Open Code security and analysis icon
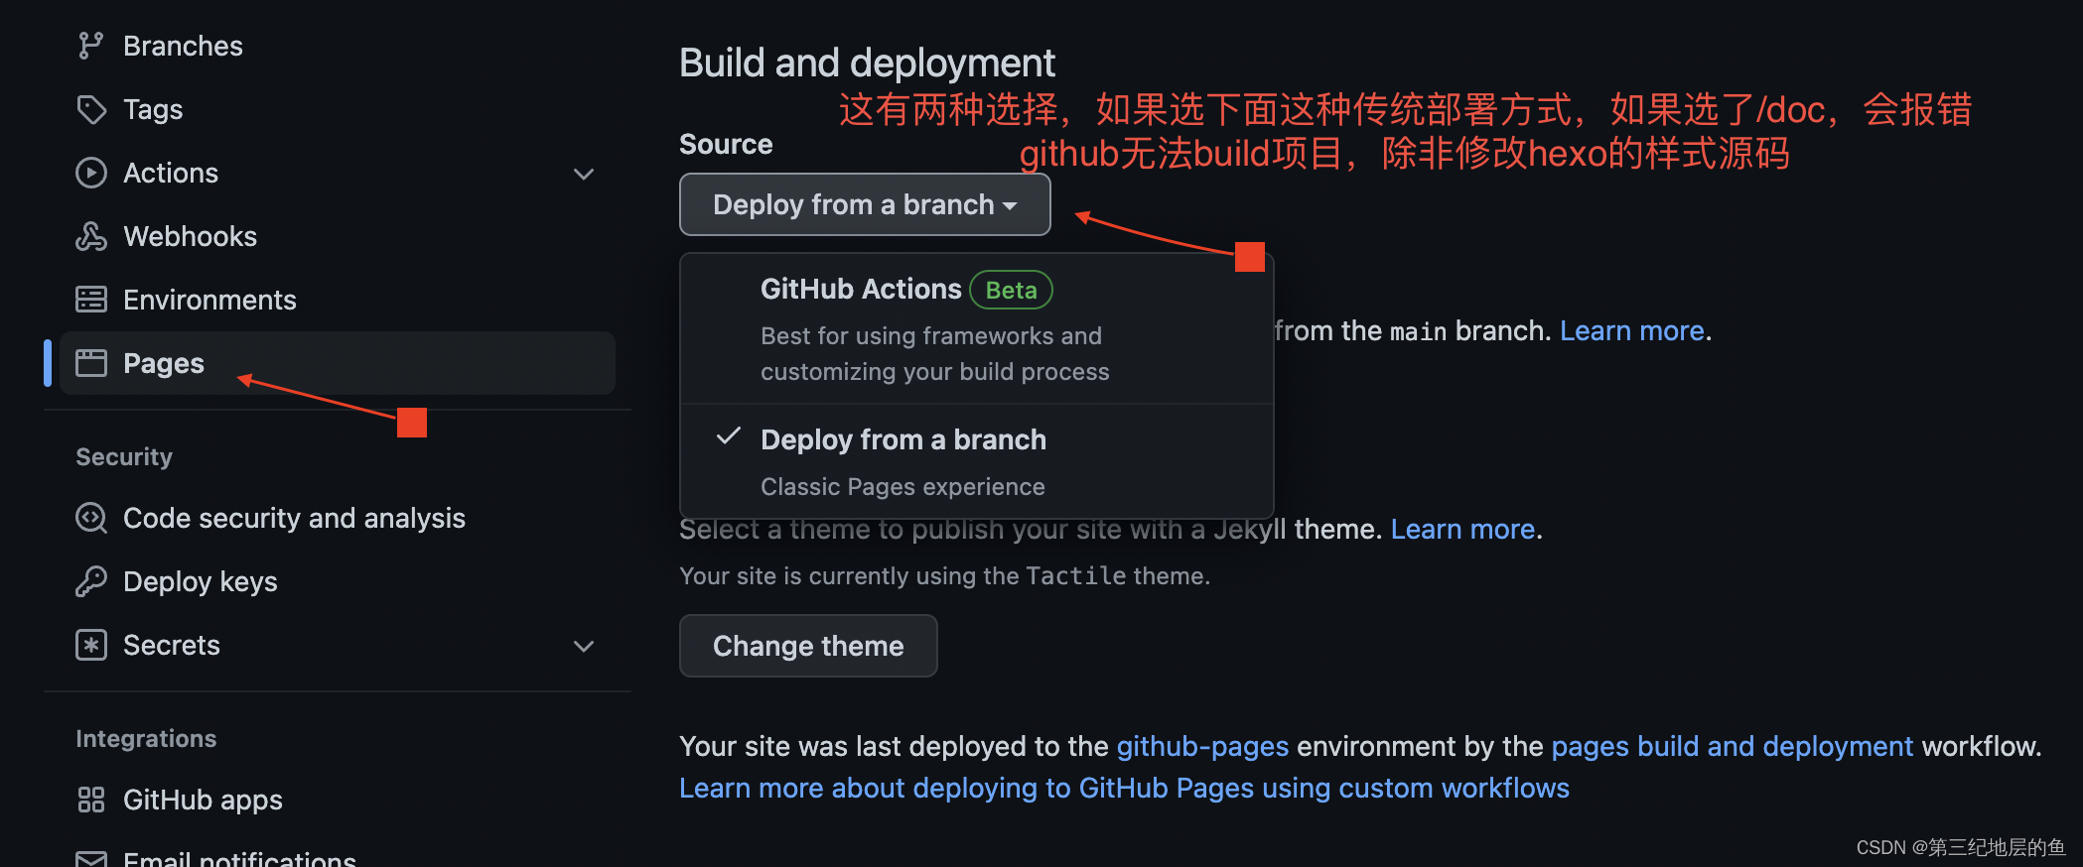The image size is (2083, 867). 91,517
